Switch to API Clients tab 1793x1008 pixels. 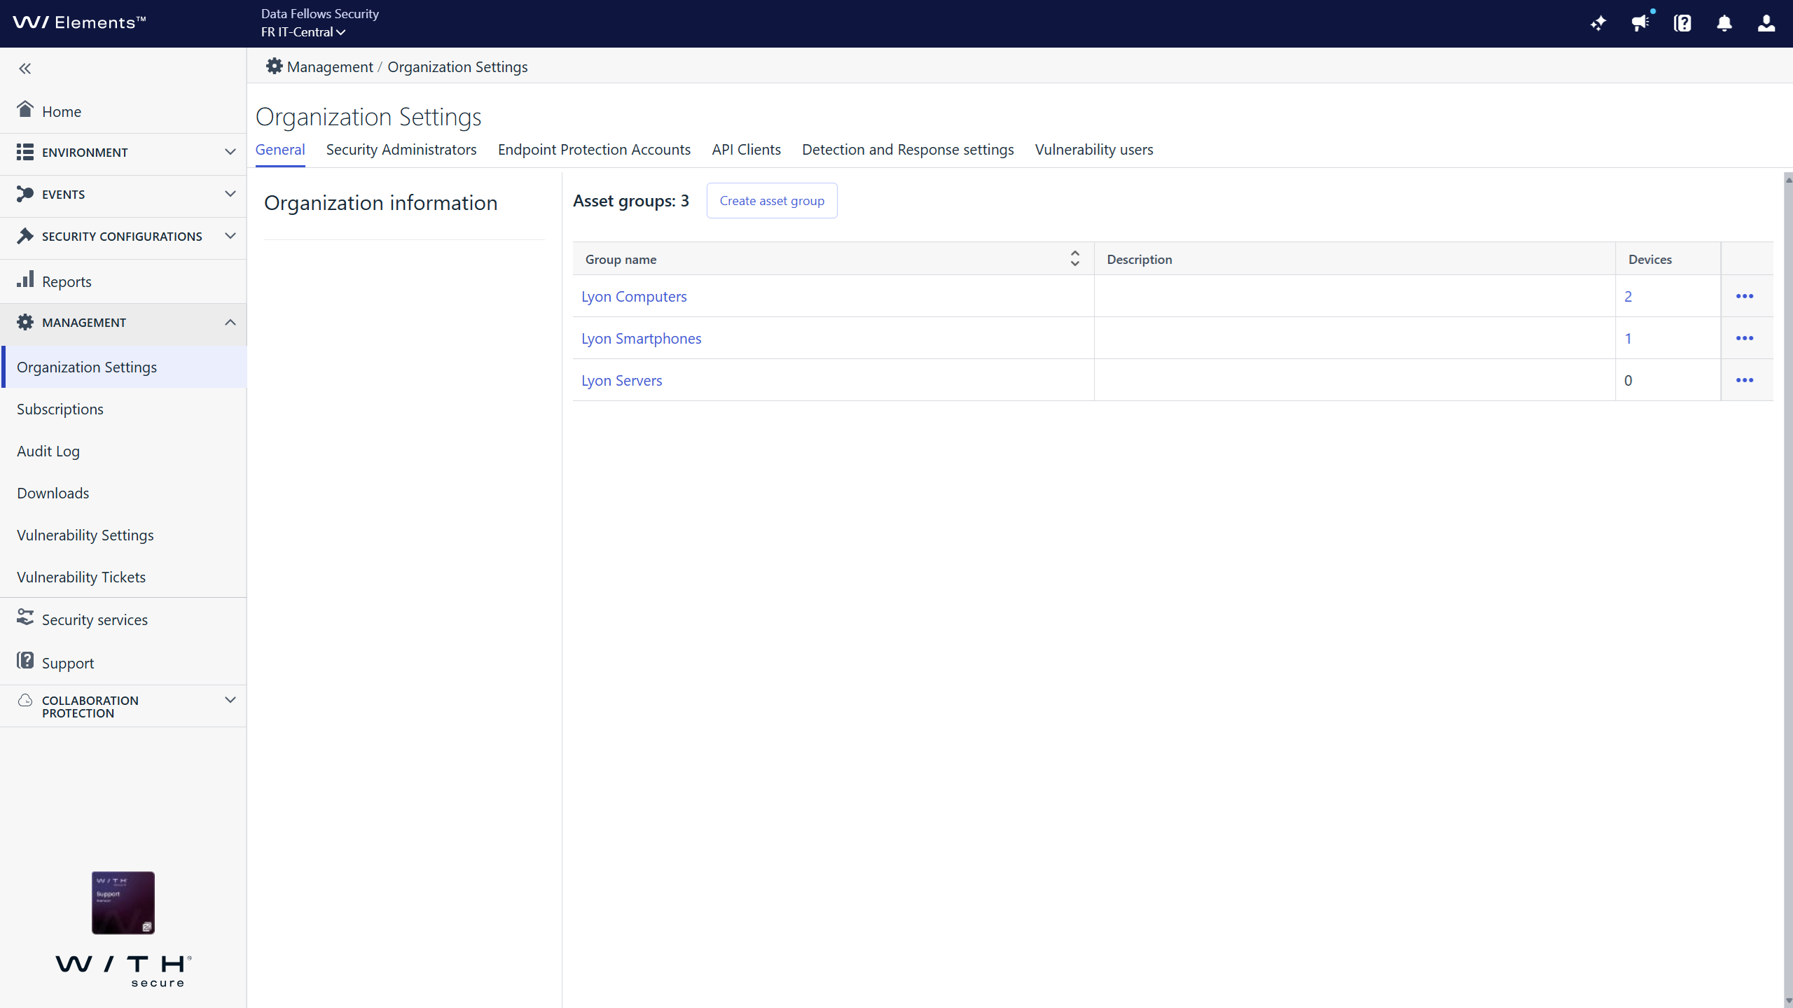[746, 150]
